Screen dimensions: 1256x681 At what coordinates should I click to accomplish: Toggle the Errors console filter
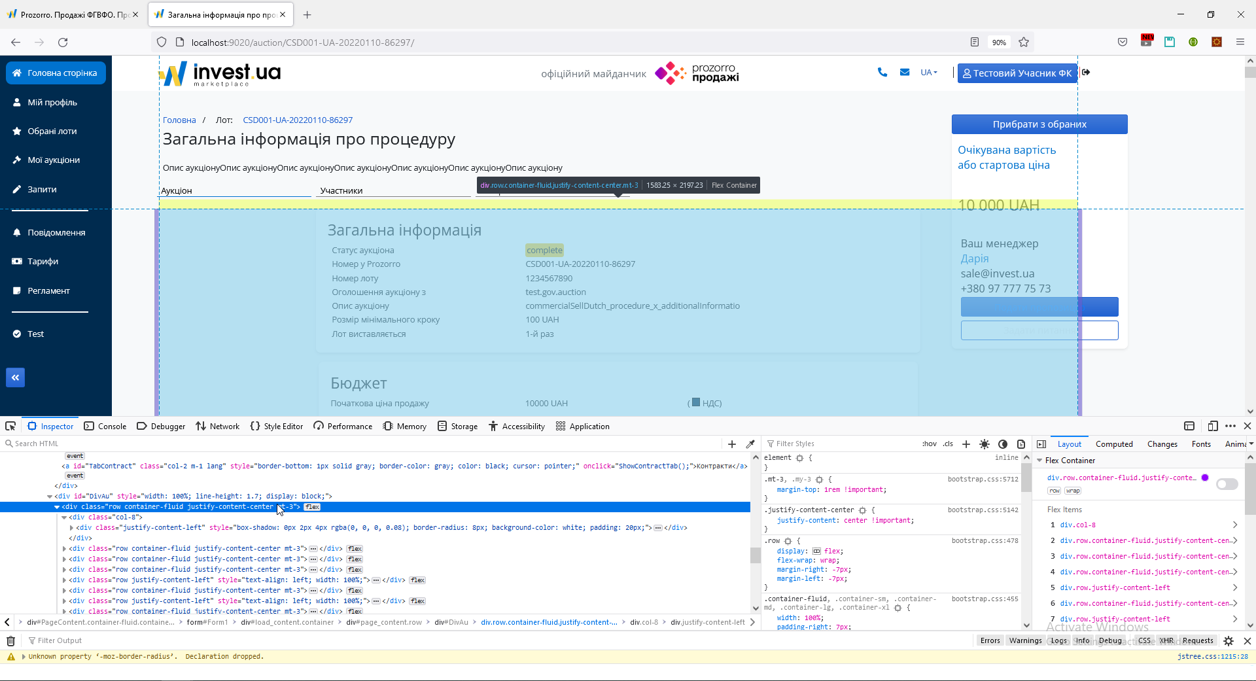point(990,641)
